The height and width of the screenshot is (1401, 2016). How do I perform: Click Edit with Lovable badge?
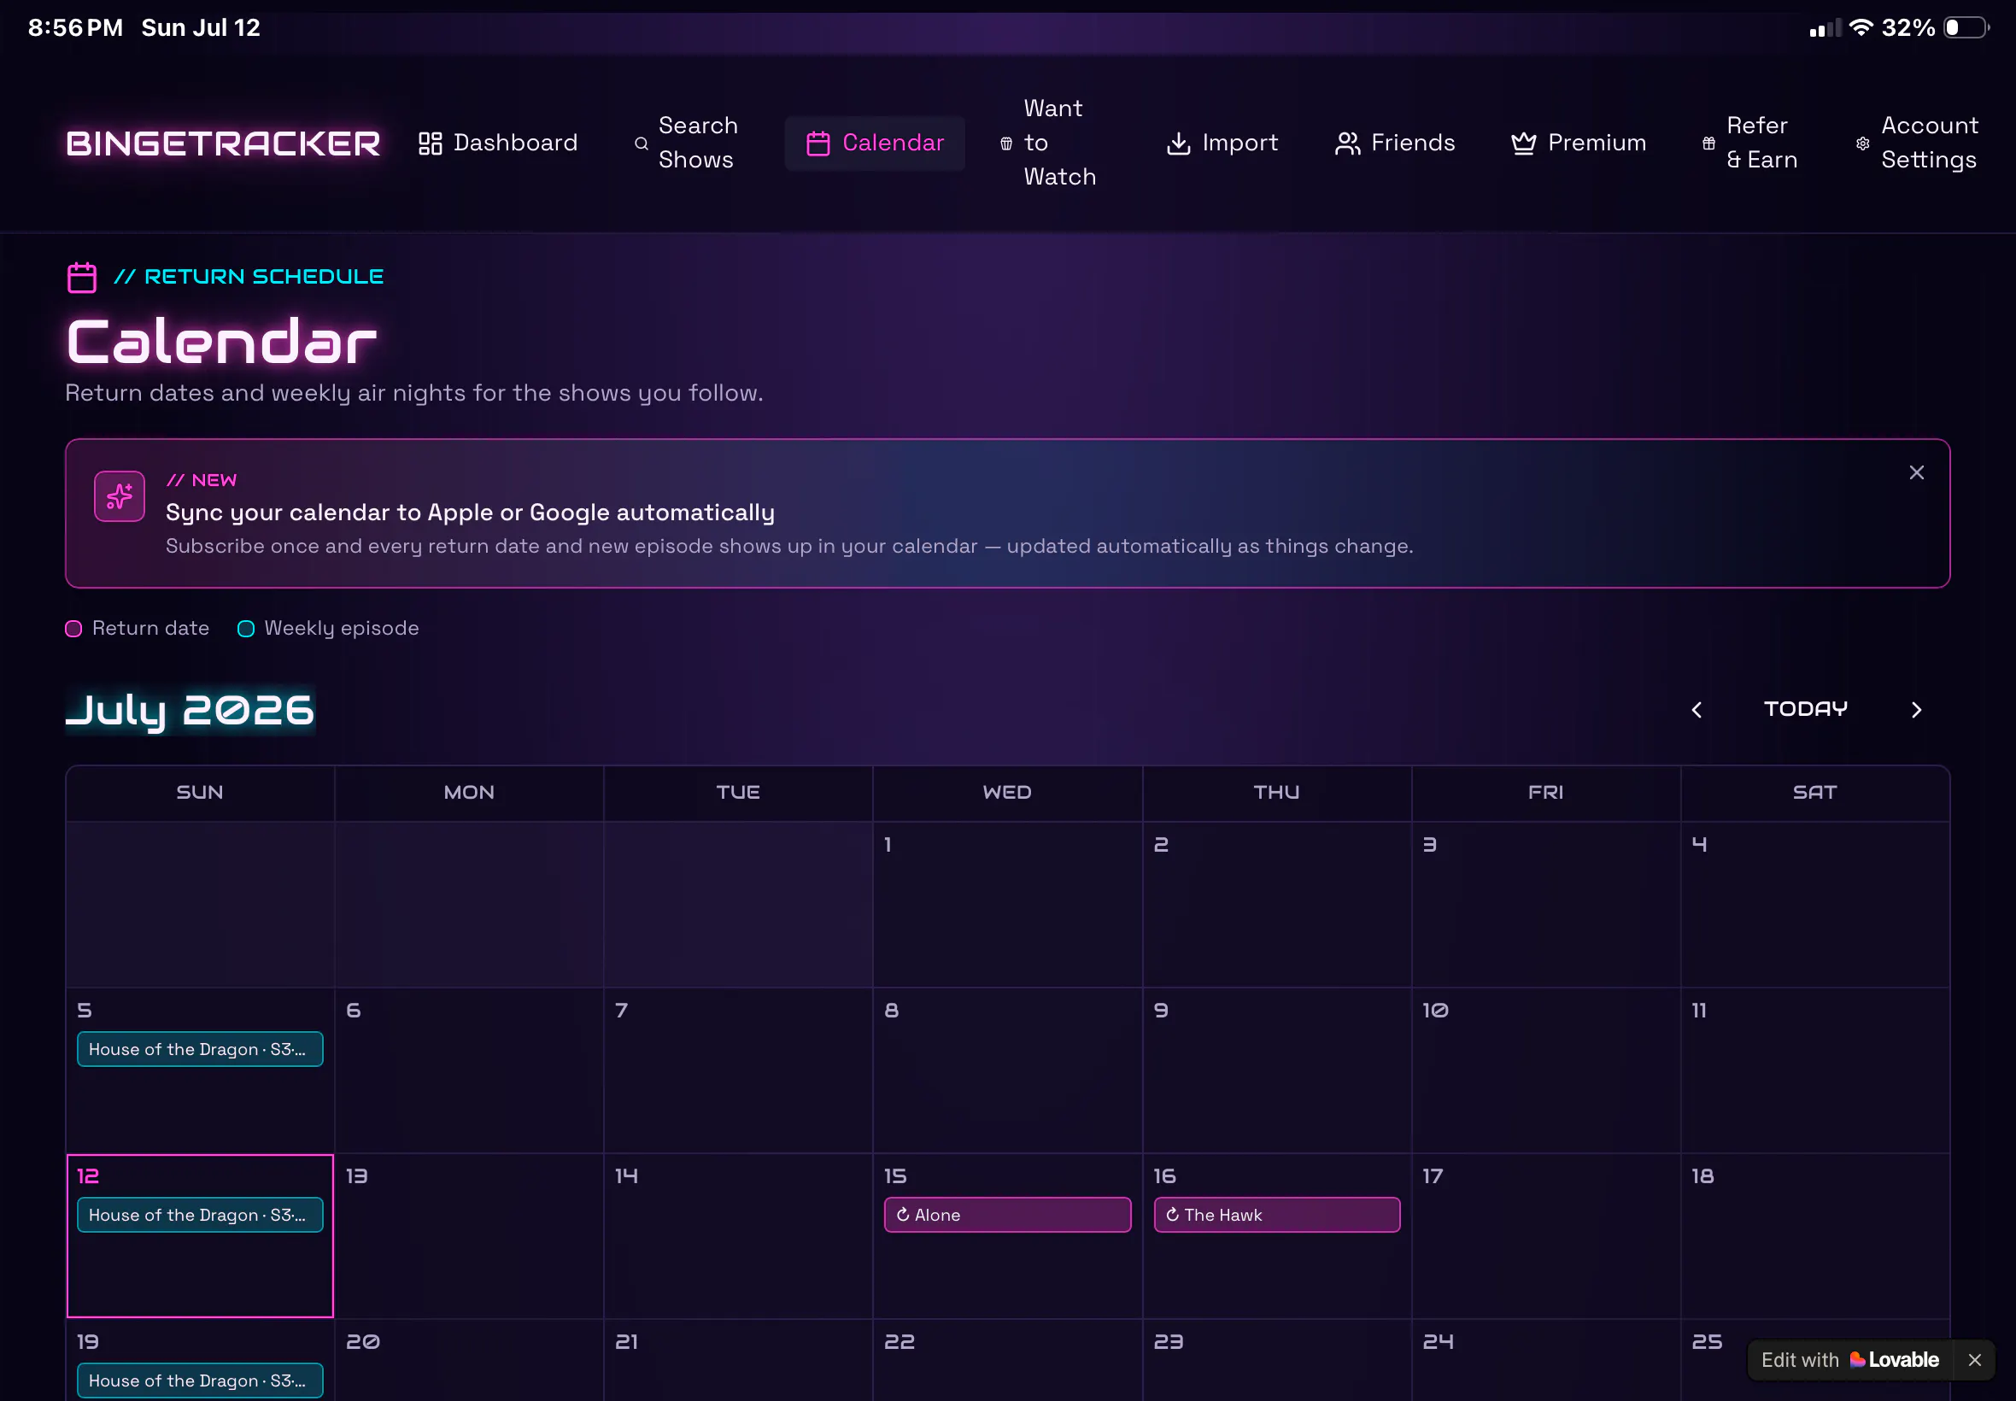click(x=1850, y=1360)
